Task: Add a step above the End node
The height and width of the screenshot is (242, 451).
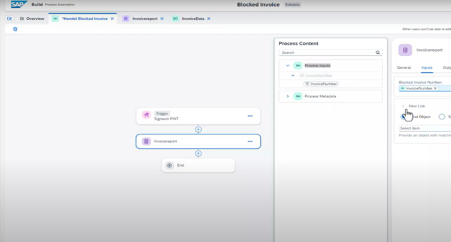Action: [199, 154]
